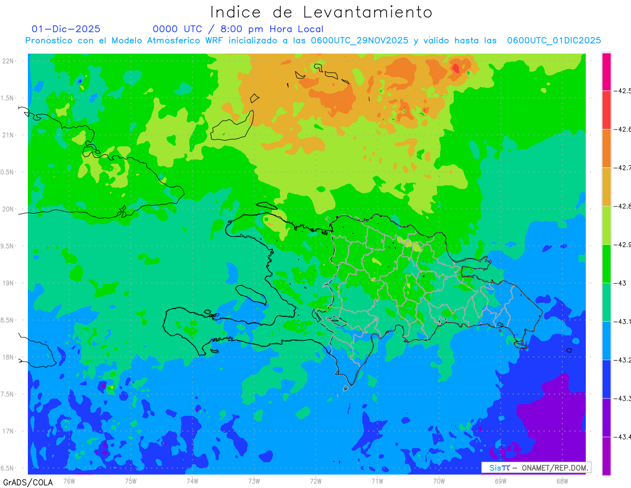Click the bright green colorbar swatch below -42.9
The height and width of the screenshot is (488, 631).
[x=606, y=264]
